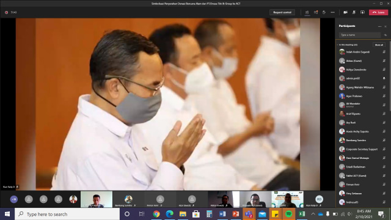Select Bambang Sumitro tile in video strip

128,199
